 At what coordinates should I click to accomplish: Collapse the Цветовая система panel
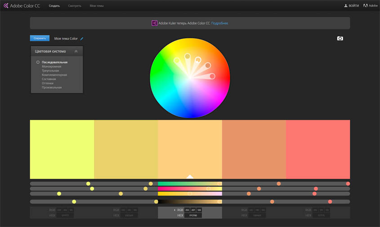pos(76,51)
